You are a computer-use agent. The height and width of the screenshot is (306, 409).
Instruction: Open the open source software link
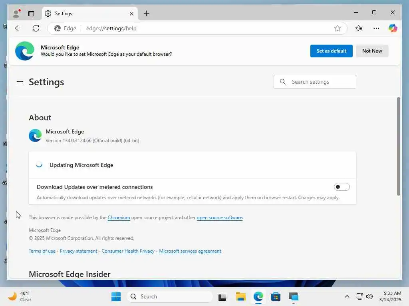pos(219,218)
